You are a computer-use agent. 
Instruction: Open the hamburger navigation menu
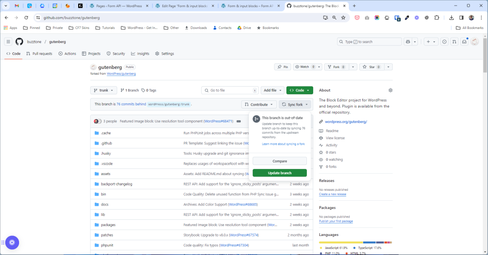(x=8, y=41)
